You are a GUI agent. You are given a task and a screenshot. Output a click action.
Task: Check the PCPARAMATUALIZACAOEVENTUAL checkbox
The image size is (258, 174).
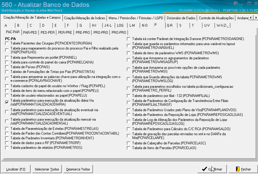7,112
